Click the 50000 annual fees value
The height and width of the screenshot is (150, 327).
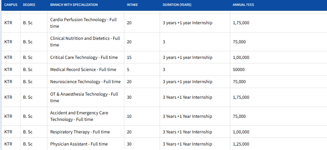pos(239,70)
